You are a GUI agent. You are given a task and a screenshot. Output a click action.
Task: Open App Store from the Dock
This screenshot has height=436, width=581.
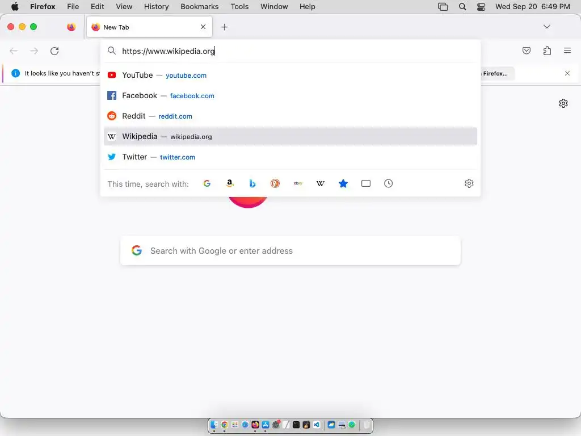(266, 425)
